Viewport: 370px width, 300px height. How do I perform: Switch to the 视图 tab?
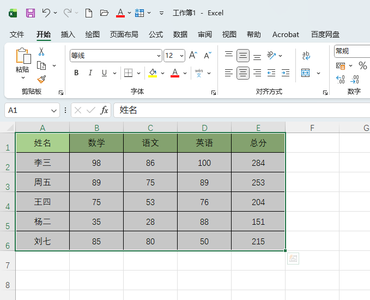click(229, 35)
